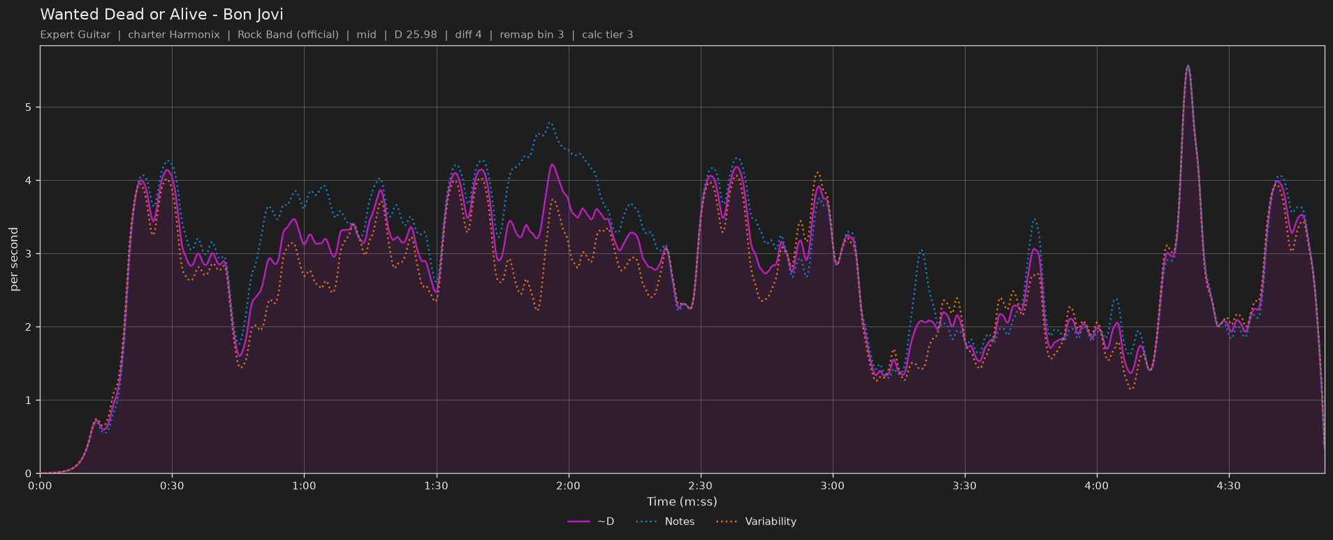Click the y-axis value 3
This screenshot has height=540, width=1333.
pos(29,254)
